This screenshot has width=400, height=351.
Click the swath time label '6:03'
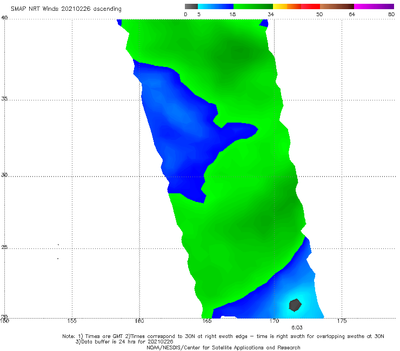[x=297, y=328]
